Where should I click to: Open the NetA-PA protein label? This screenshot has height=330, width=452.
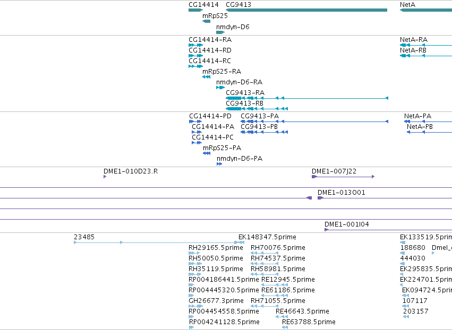coord(417,116)
